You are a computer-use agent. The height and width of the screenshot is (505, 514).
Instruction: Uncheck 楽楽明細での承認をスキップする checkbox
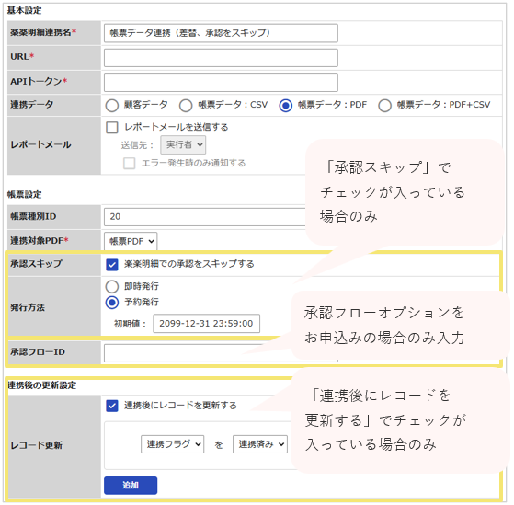tap(112, 264)
